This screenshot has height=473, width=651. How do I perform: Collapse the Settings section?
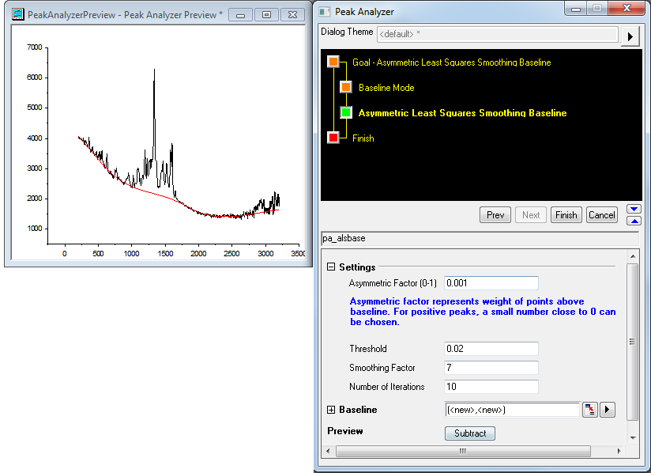(x=332, y=267)
